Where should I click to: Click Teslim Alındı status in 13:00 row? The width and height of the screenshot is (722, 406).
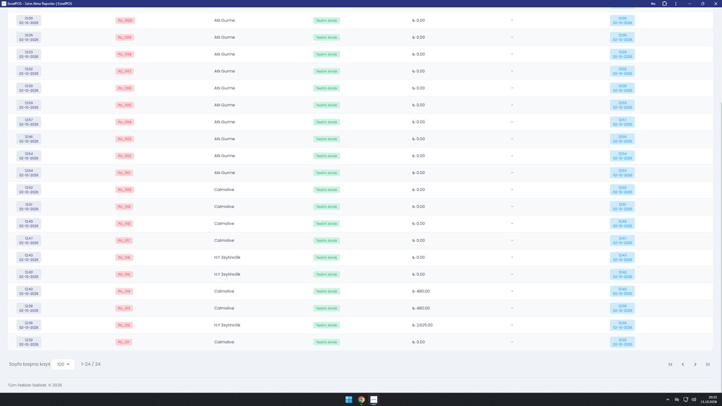326,88
